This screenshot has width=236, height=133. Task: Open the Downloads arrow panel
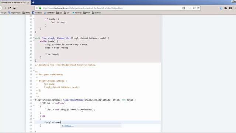pos(221,8)
